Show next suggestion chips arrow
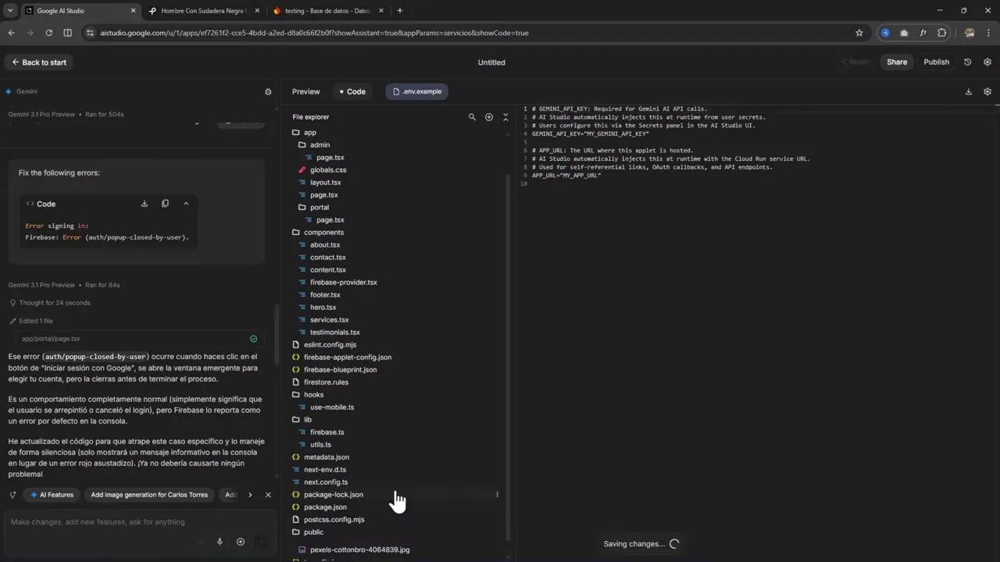1000x562 pixels. pos(250,495)
